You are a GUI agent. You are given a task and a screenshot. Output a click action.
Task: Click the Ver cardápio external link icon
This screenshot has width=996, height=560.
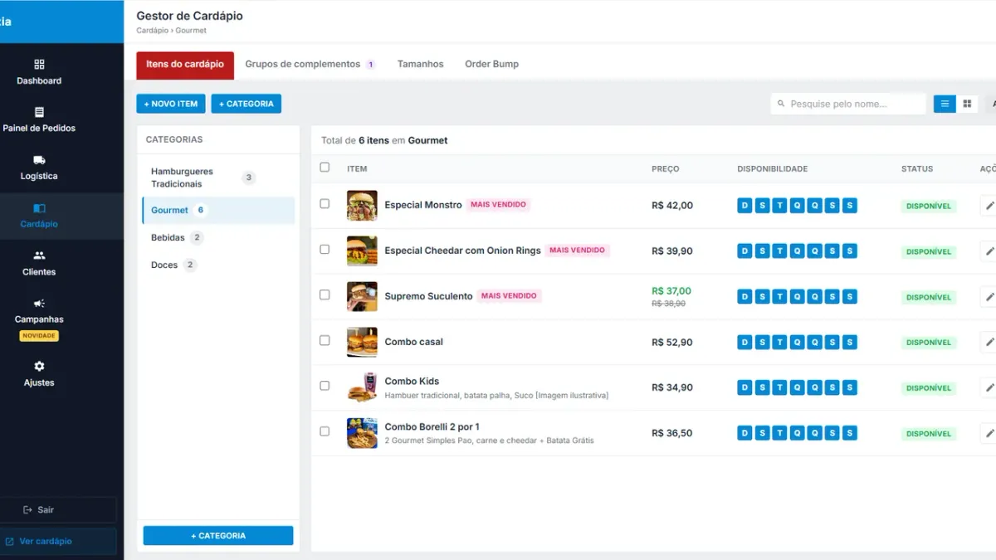[10, 541]
